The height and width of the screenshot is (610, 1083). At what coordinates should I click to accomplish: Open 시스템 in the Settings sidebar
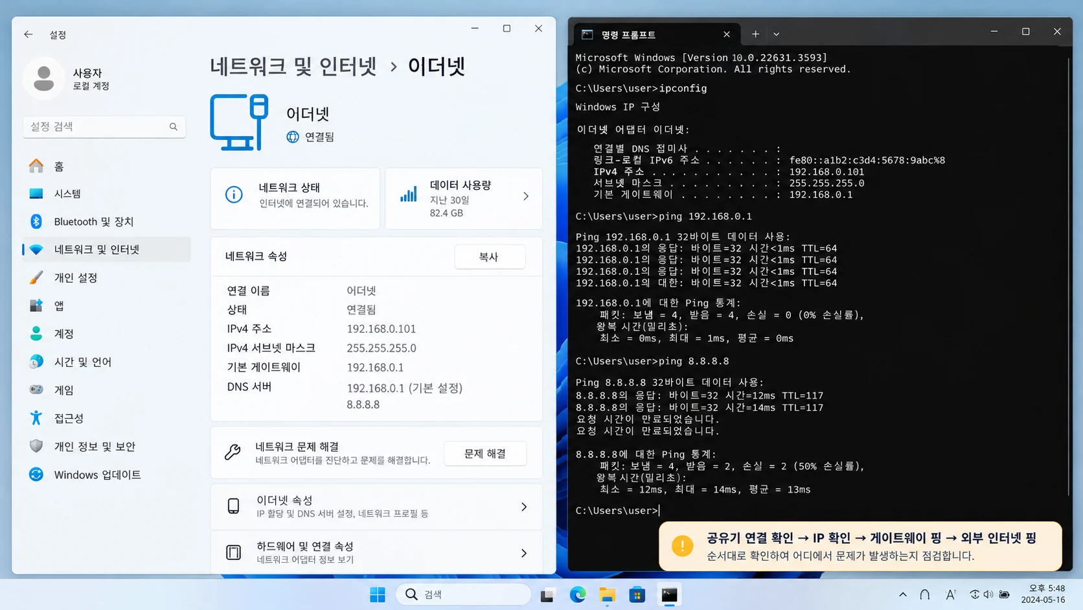click(x=107, y=194)
